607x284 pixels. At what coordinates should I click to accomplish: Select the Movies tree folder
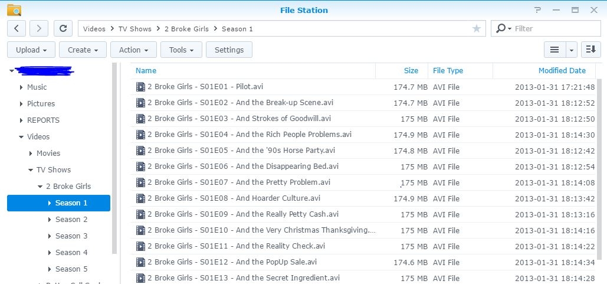pos(48,154)
